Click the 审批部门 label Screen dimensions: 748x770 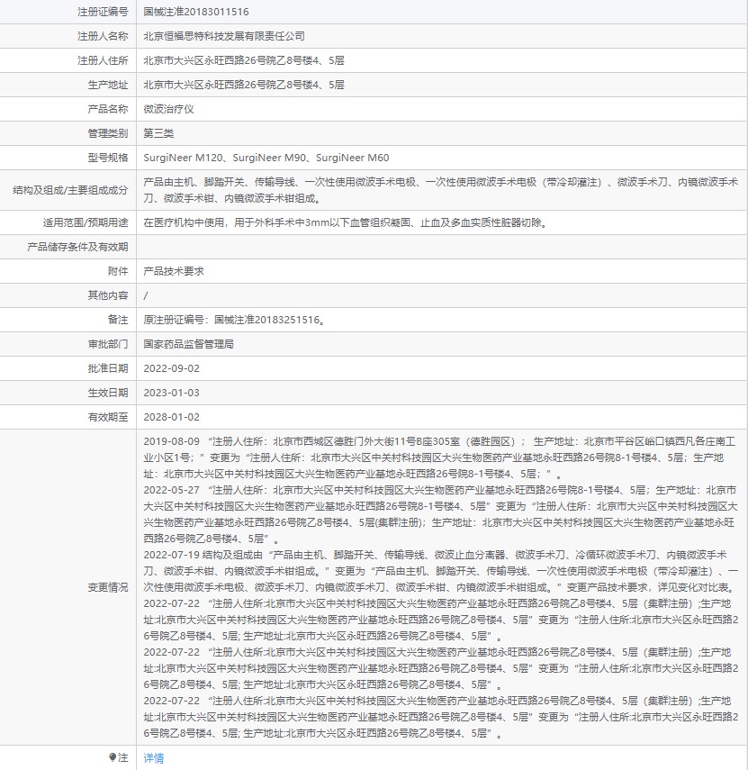pos(108,344)
